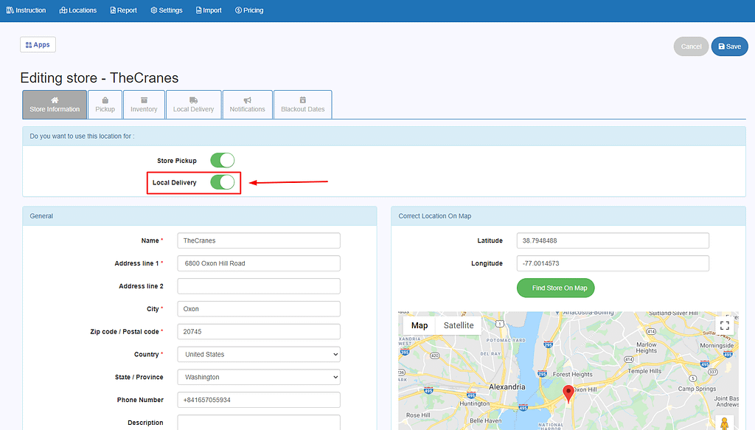Click the empty Address line 2 field
755x430 pixels.
pyautogui.click(x=259, y=286)
